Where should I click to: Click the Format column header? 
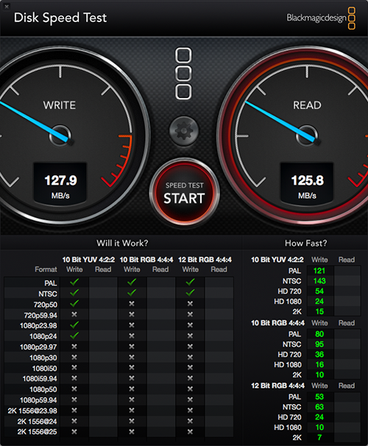tap(46, 269)
